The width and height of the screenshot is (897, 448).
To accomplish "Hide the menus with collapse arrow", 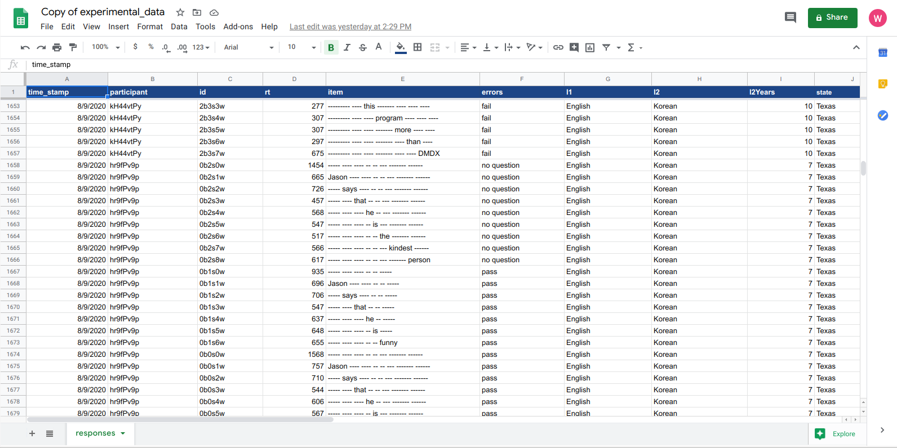I will click(856, 47).
